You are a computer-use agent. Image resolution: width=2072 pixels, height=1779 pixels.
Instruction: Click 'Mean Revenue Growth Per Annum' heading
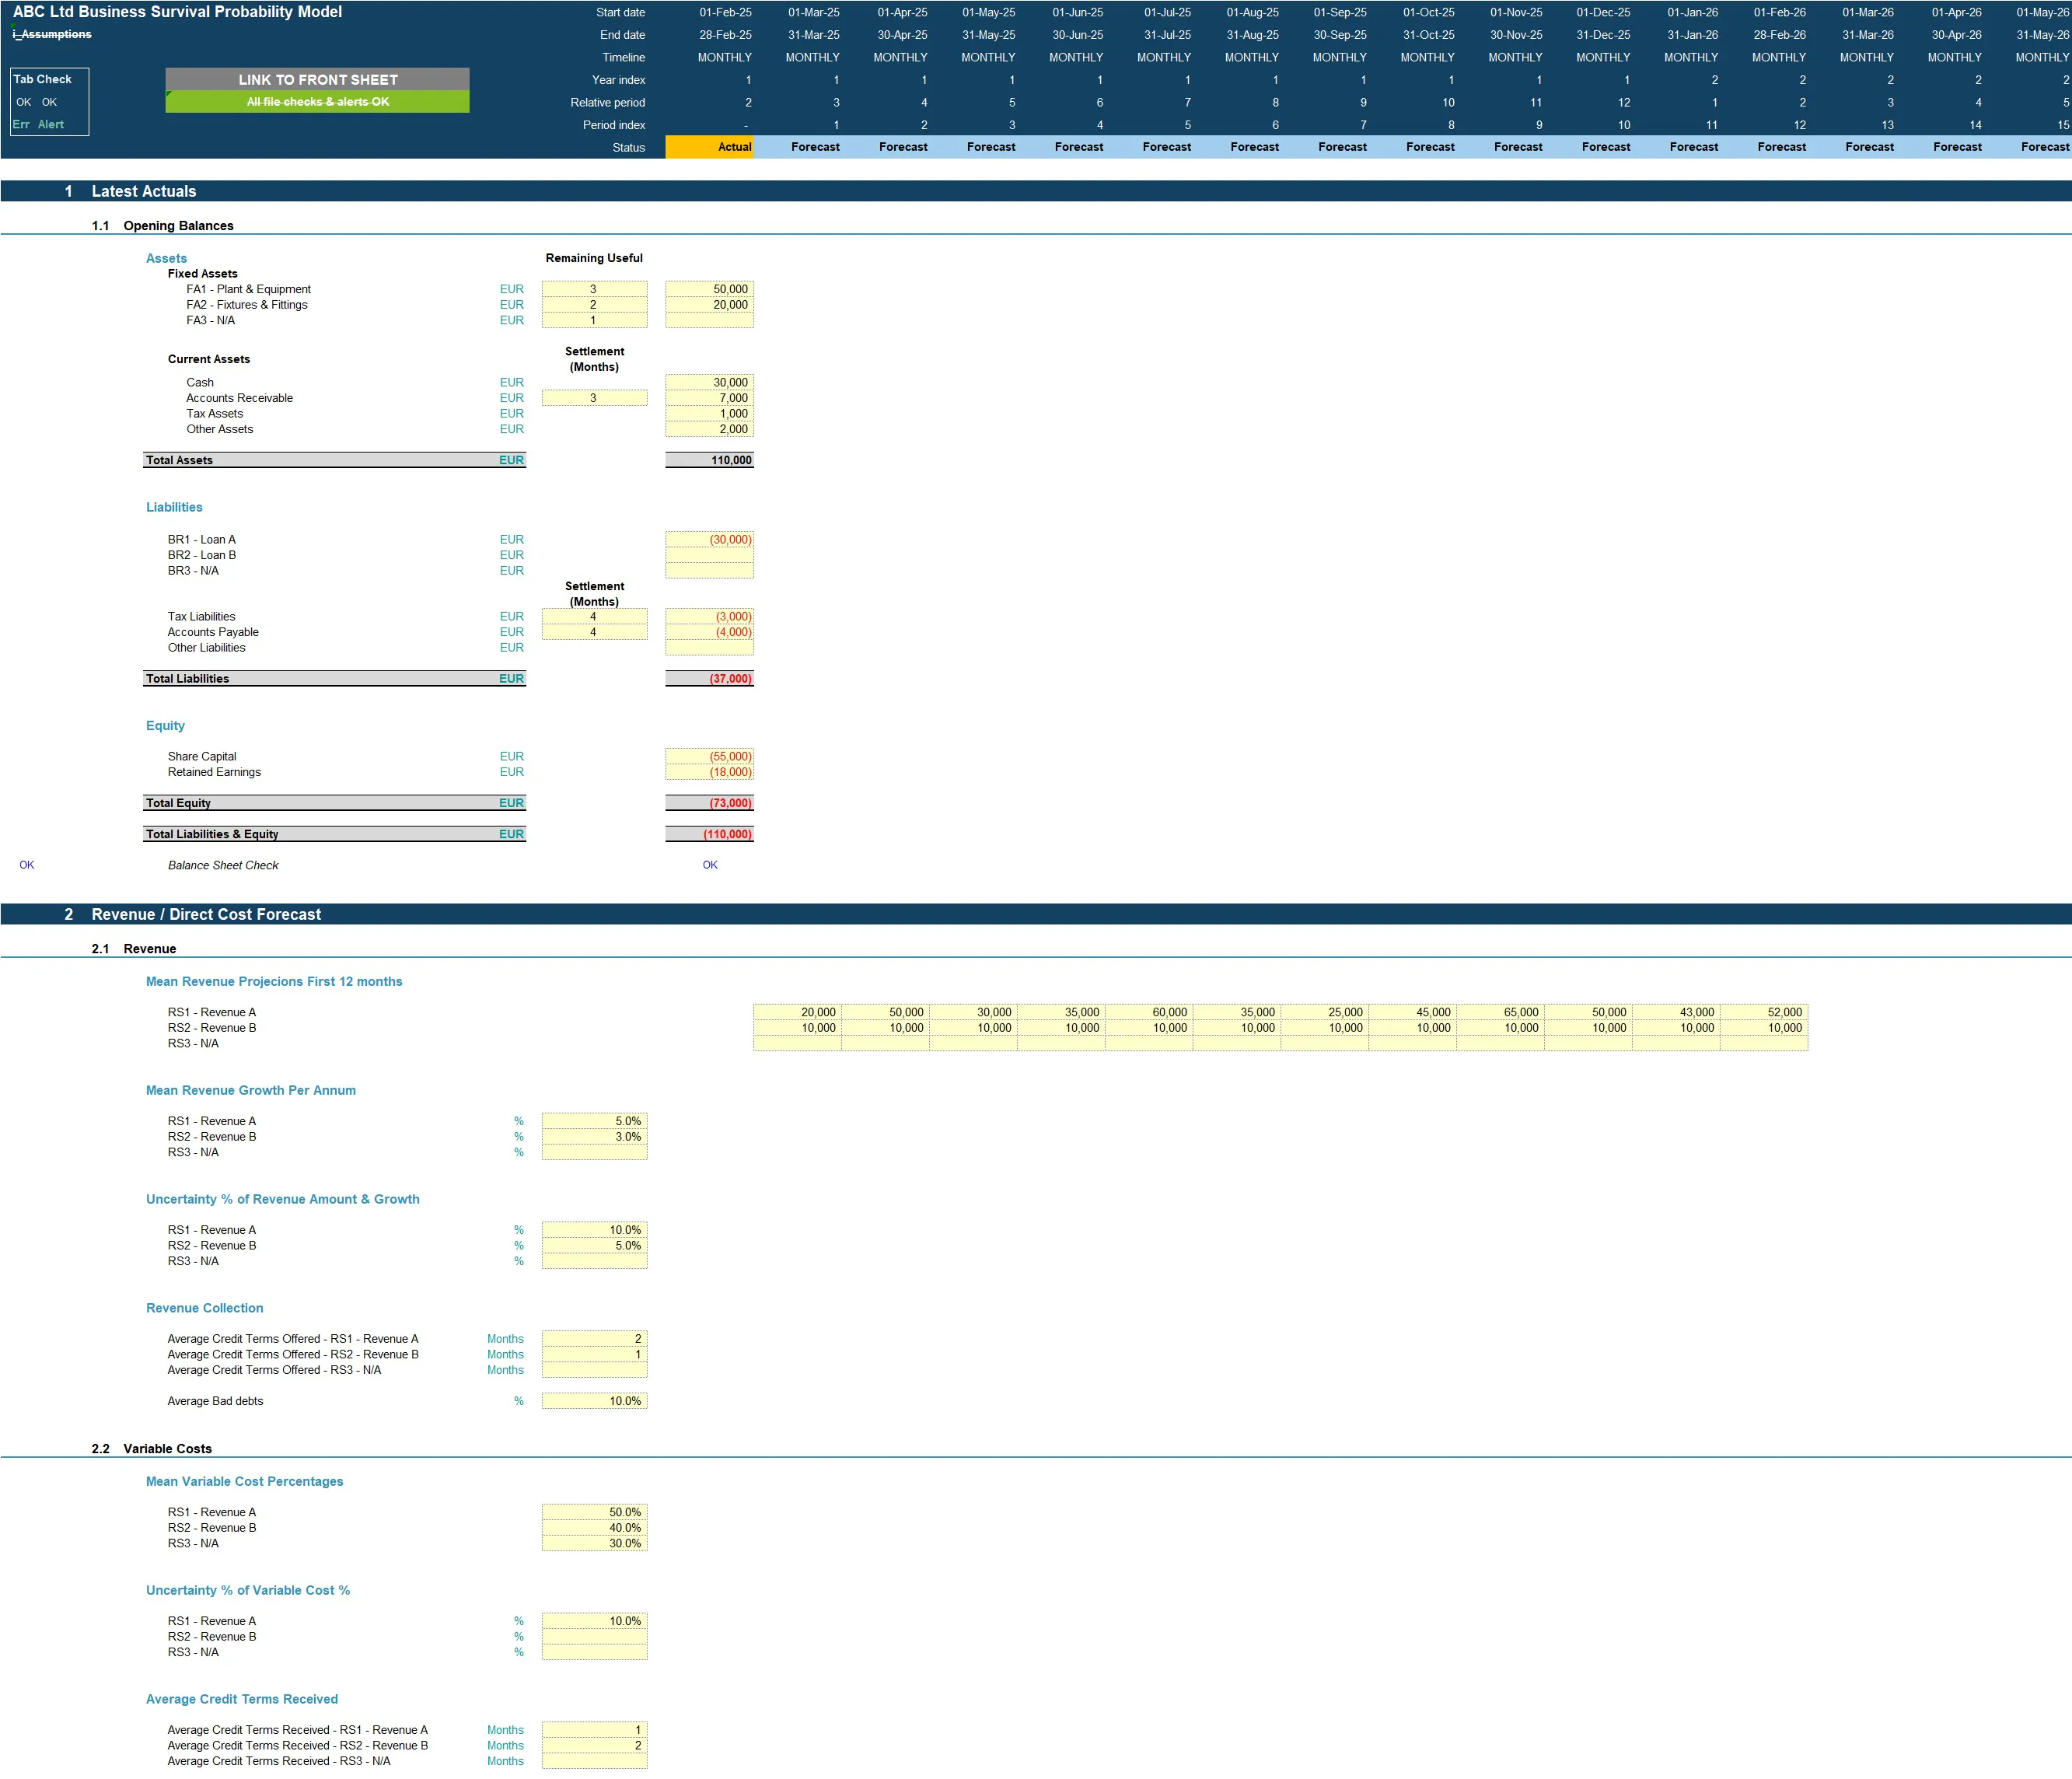(x=251, y=1090)
